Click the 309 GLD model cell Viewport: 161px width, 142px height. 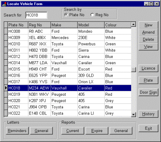pos(91,76)
